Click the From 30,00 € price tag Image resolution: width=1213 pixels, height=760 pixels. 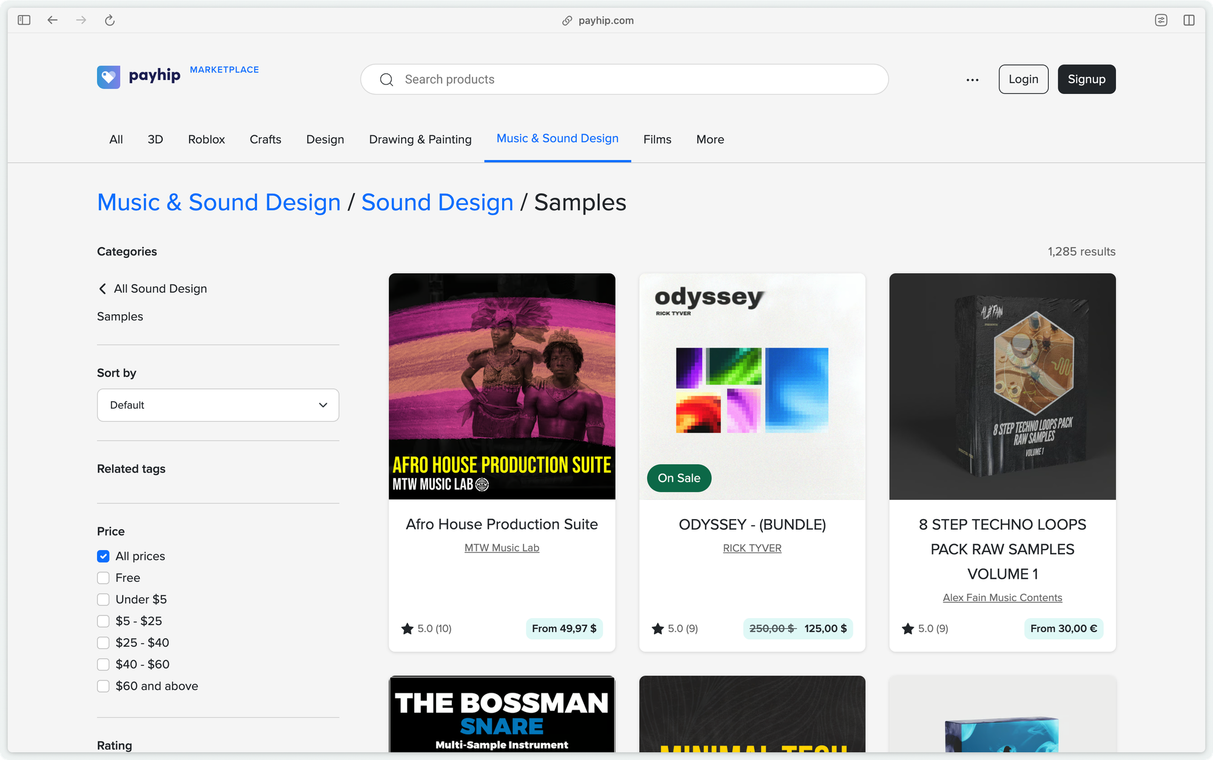click(1063, 629)
